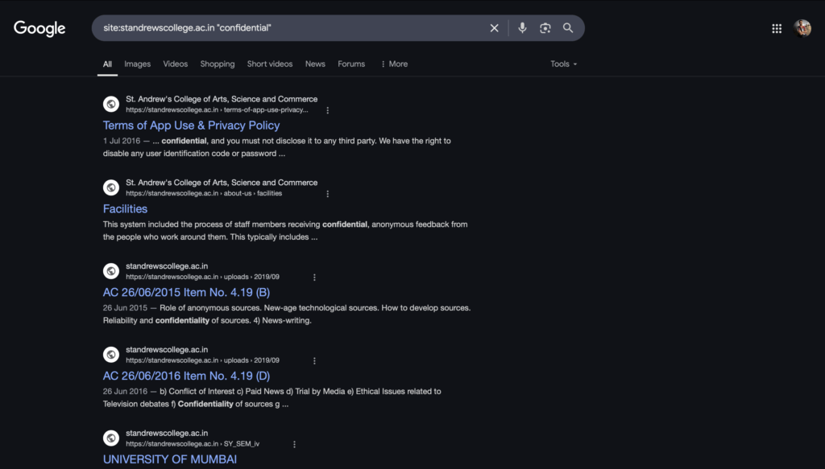Clear the search query with X icon
Viewport: 825px width, 469px height.
(x=494, y=28)
